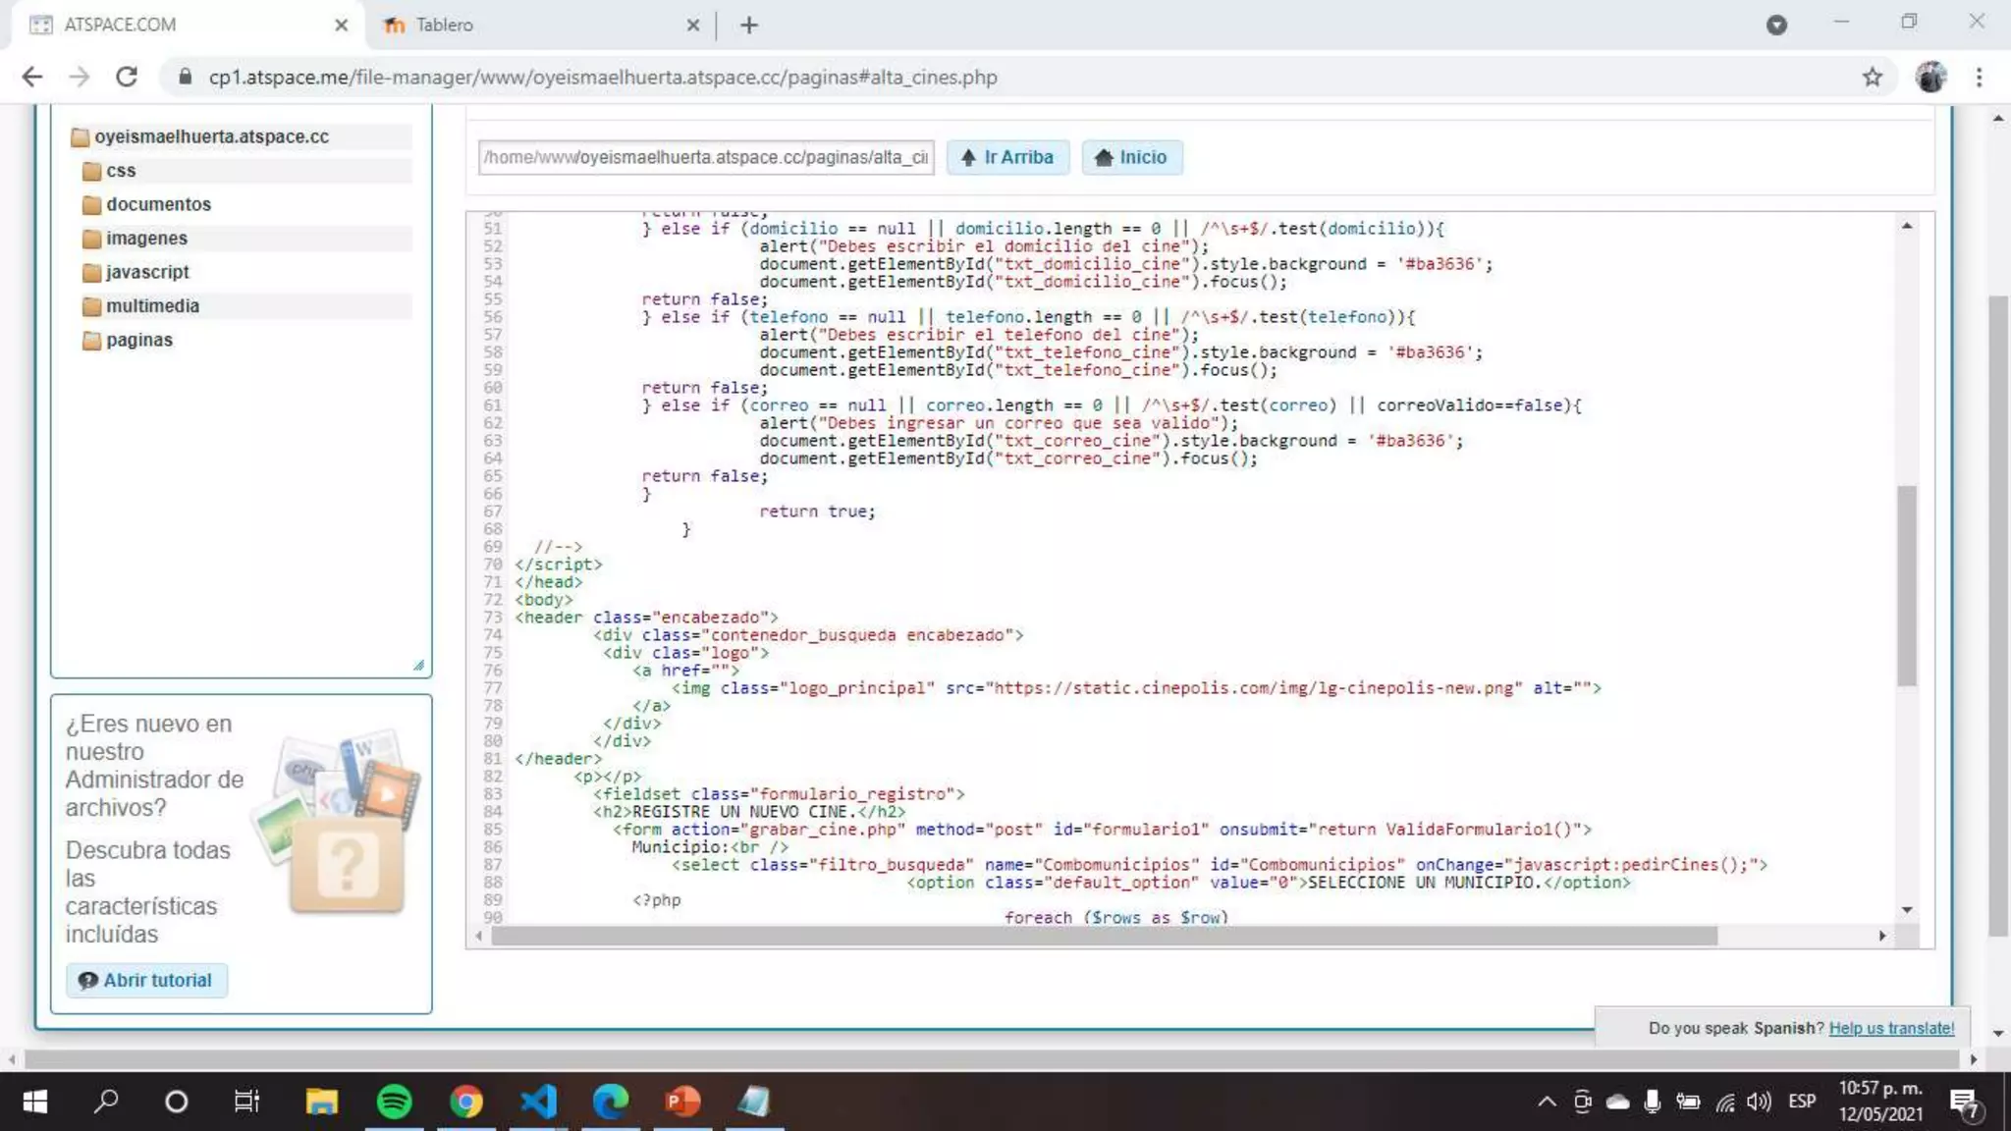Click the Help us translate link
This screenshot has width=2011, height=1131.
(1890, 1028)
